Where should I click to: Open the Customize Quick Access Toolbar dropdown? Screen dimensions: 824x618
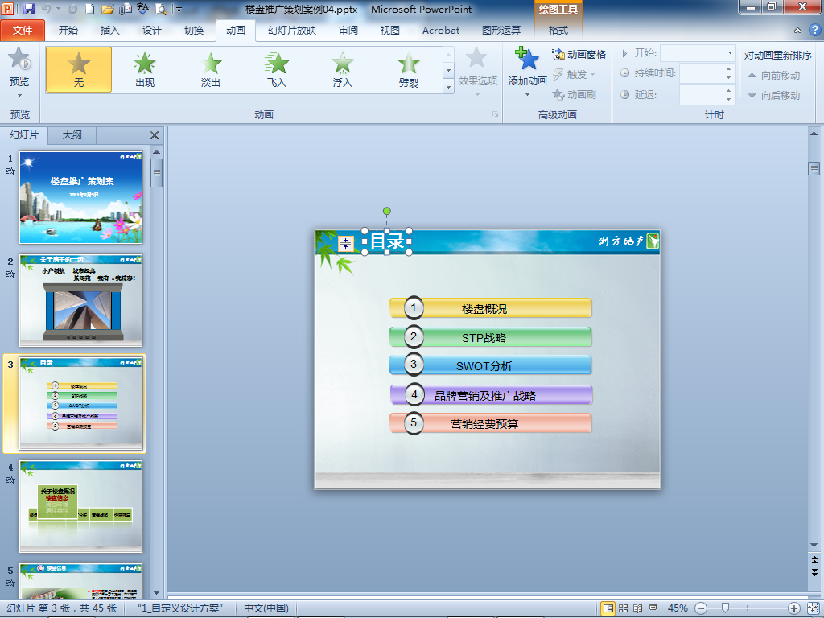[179, 10]
